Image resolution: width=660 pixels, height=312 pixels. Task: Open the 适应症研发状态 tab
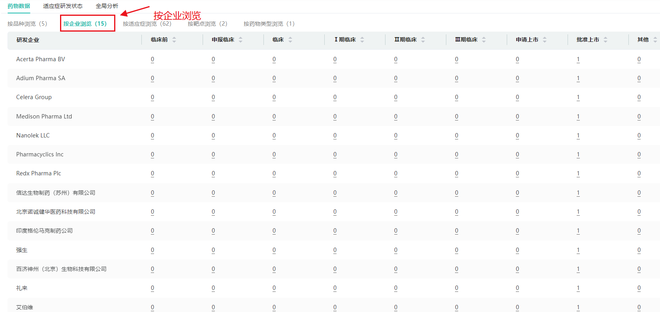tap(63, 6)
